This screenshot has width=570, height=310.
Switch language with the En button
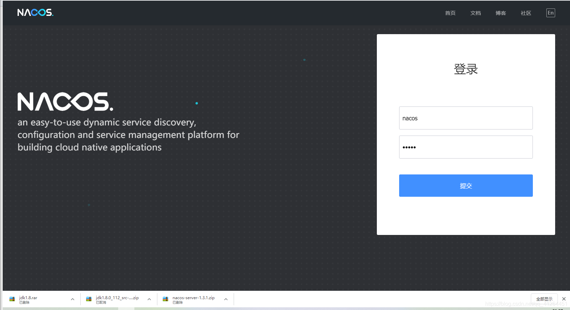(x=551, y=13)
